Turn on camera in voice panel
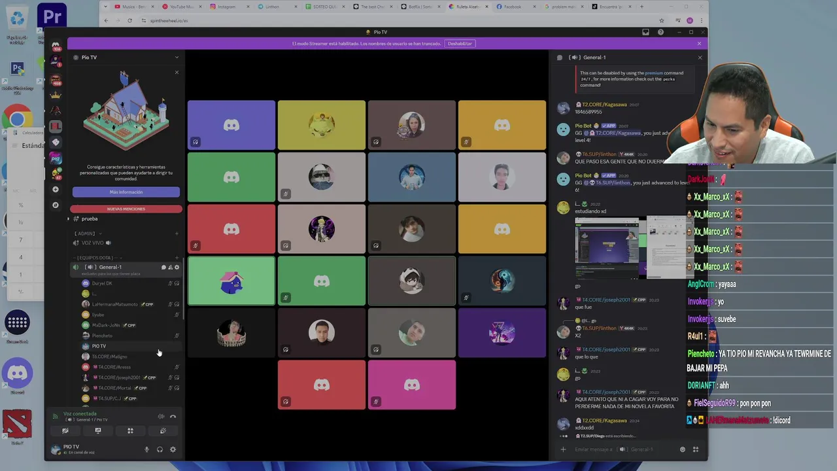This screenshot has width=837, height=471. point(65,430)
